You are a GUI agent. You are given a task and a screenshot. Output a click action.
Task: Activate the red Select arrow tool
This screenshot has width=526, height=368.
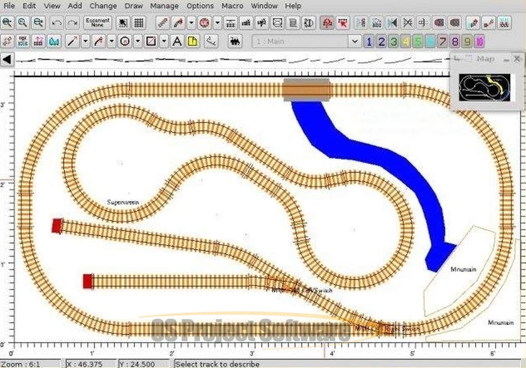pyautogui.click(x=343, y=23)
